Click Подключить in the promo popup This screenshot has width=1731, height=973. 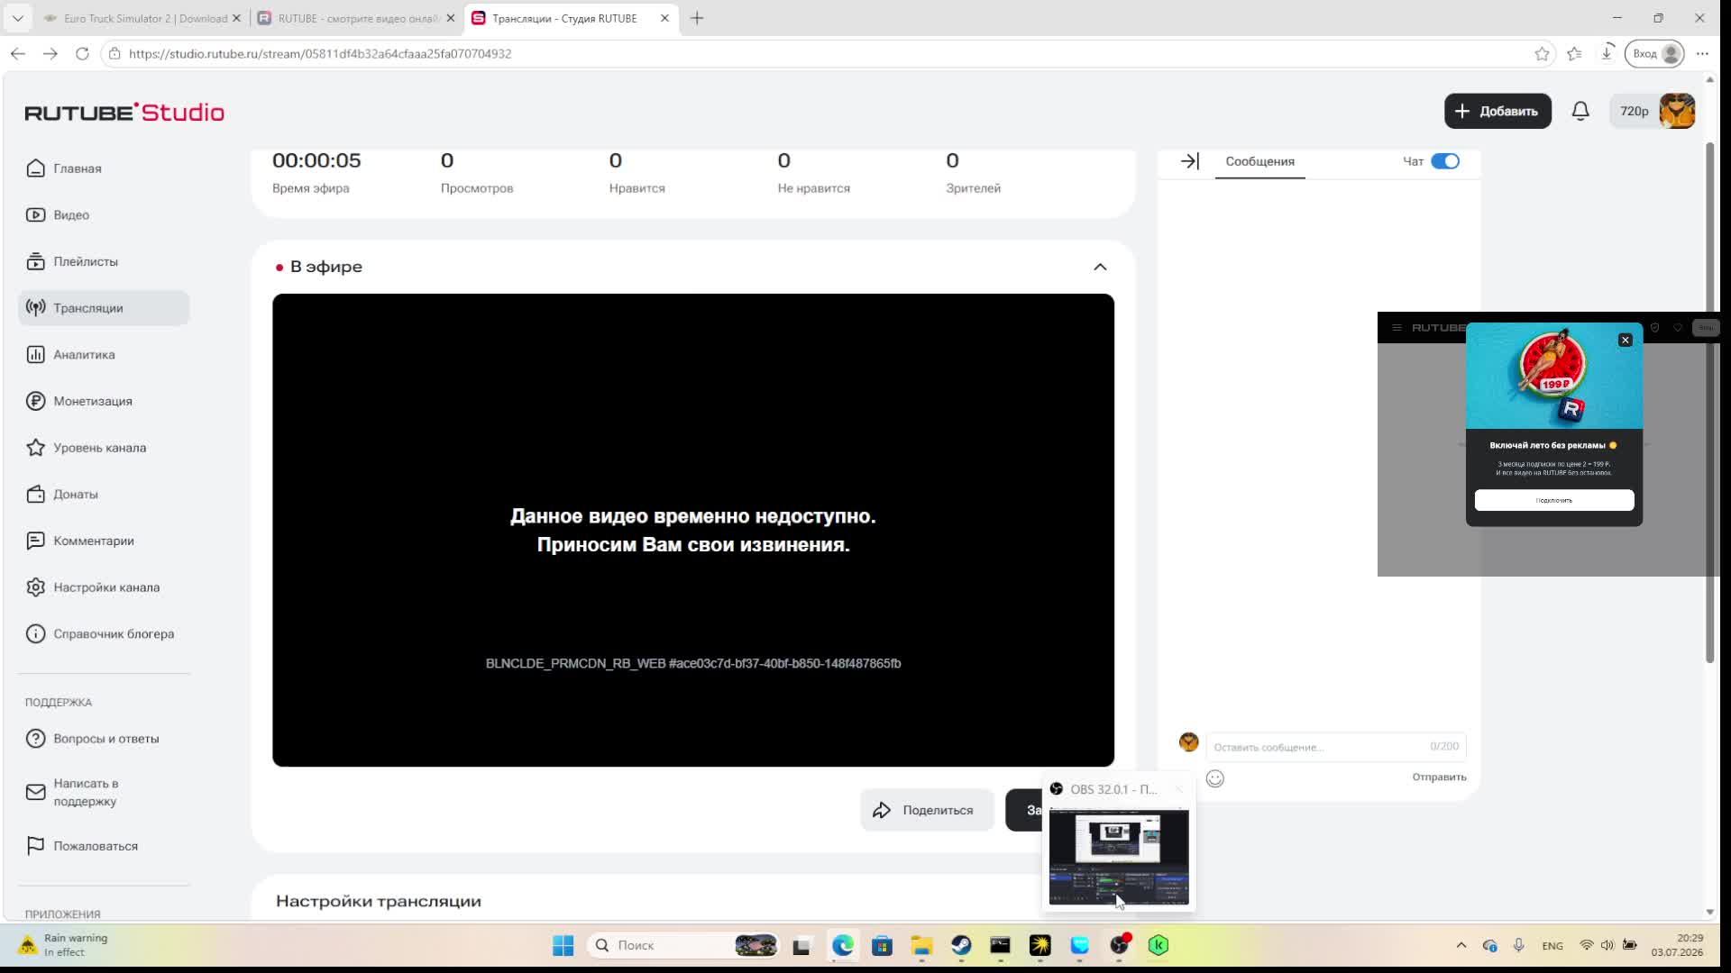[1553, 500]
